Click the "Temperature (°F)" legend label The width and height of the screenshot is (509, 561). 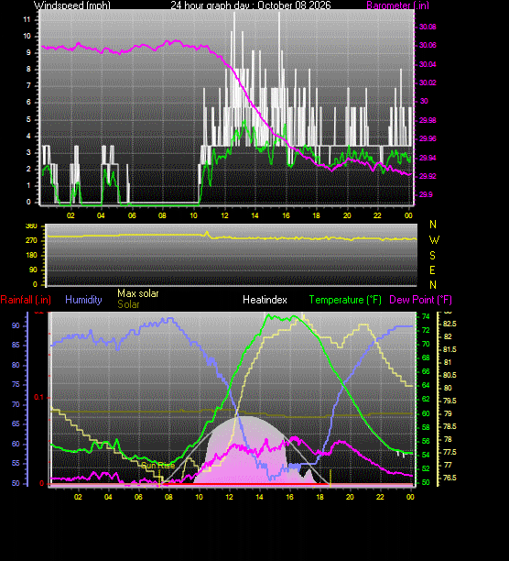345,300
